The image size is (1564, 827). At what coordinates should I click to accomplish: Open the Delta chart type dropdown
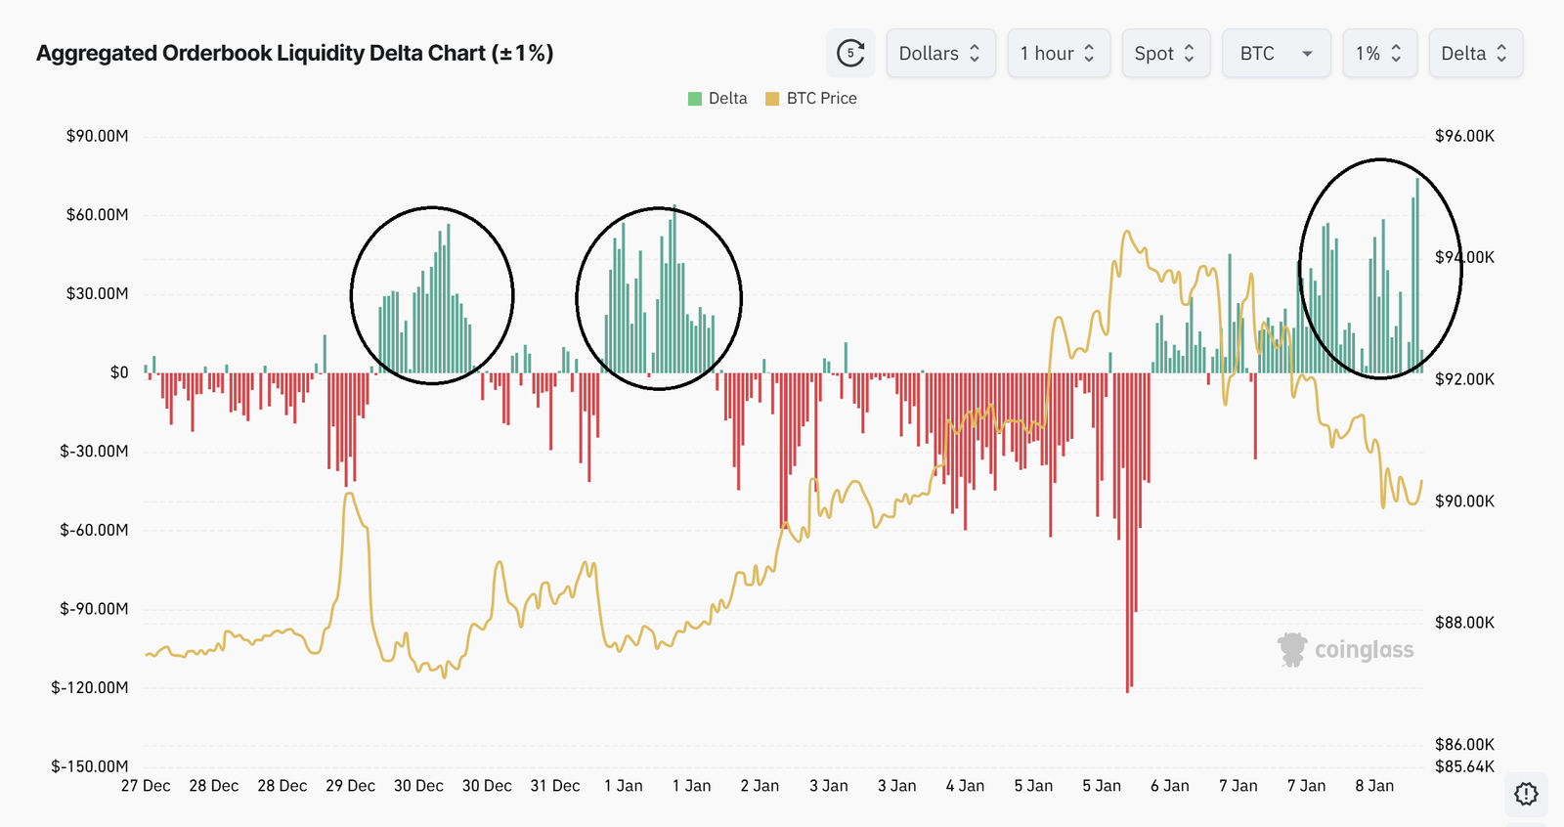pyautogui.click(x=1475, y=54)
